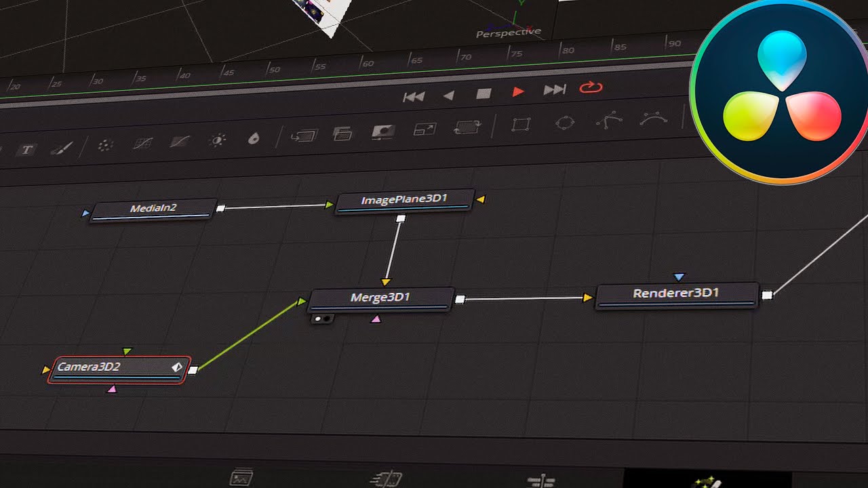This screenshot has height=488, width=868.
Task: Move playhead to frame 80 on ruler
Action: coord(568,49)
